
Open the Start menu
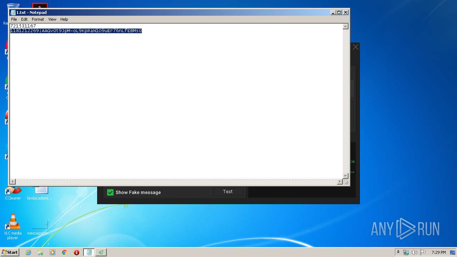10,252
